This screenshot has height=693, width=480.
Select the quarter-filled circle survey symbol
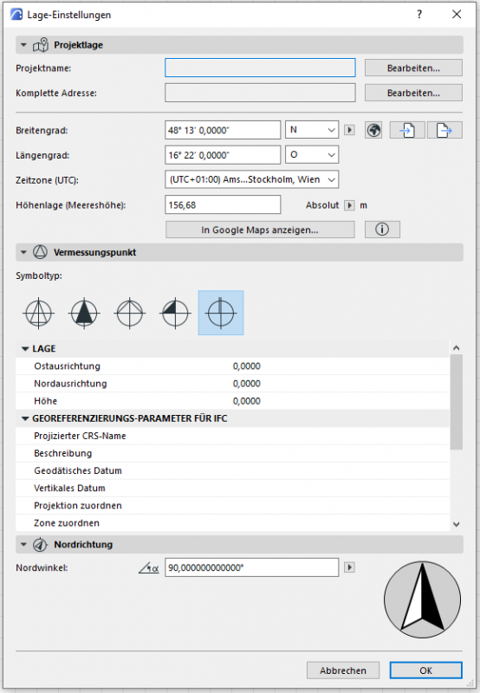175,313
